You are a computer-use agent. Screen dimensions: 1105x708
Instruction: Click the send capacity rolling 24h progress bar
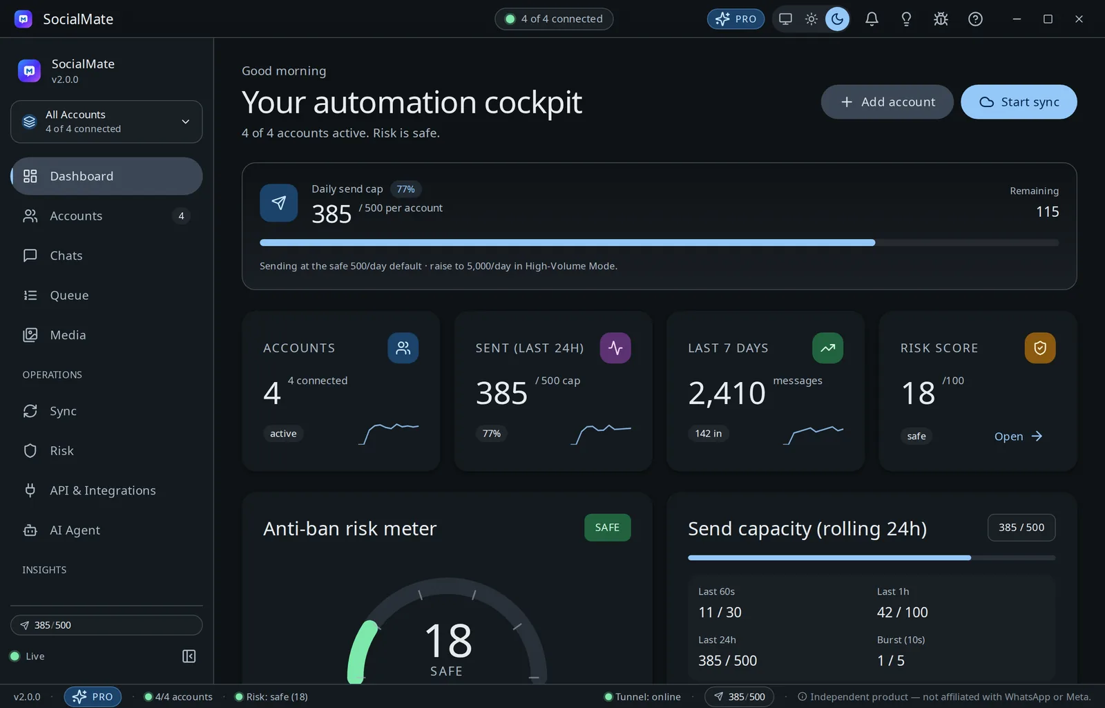tap(872, 557)
